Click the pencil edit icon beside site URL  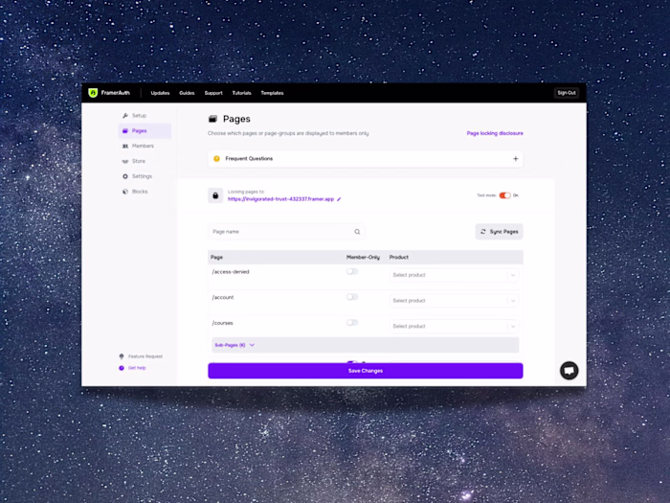[339, 199]
